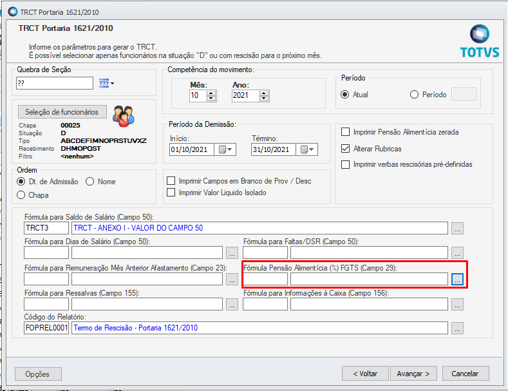Click the employees group icon
This screenshot has height=391, width=508.
pos(124,116)
